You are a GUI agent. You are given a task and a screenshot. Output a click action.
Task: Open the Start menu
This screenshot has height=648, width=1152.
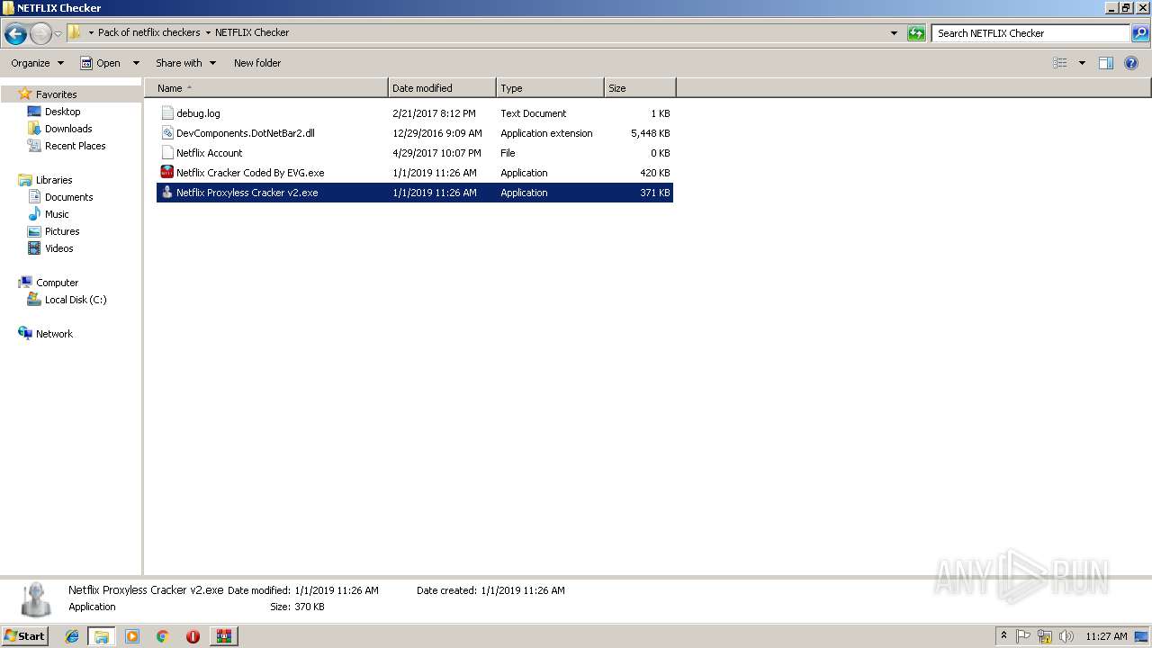[x=24, y=636]
